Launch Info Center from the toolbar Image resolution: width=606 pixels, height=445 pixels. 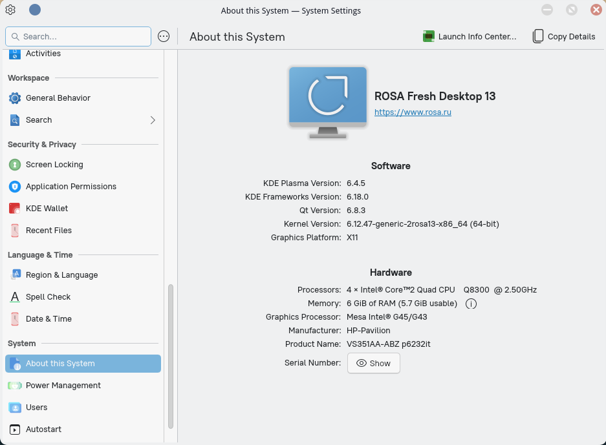(x=470, y=37)
